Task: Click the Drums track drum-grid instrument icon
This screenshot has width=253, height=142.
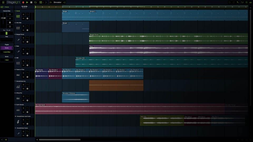Action: [18, 16]
